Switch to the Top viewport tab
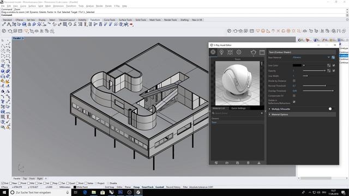Viewport: 349px width, 196px height. [25, 179]
